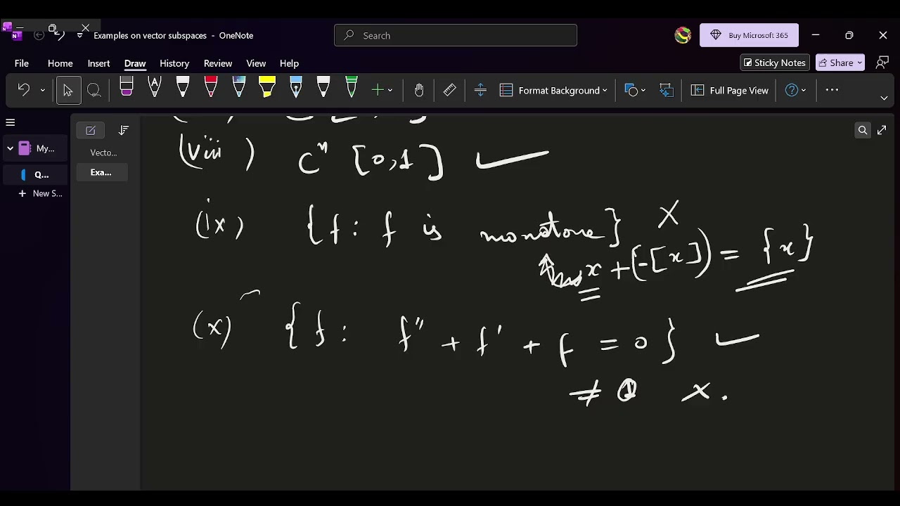The image size is (900, 506).
Task: Expand the Add Pen dropdown arrow
Action: 390,90
